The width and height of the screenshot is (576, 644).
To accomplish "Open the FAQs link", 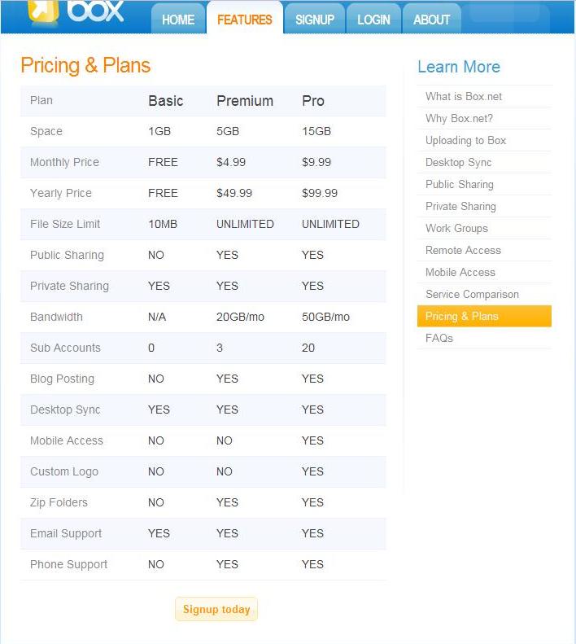I will (x=439, y=338).
